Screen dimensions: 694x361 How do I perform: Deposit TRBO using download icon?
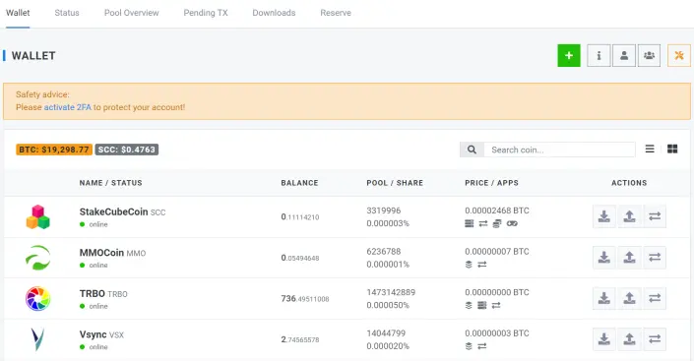click(604, 298)
